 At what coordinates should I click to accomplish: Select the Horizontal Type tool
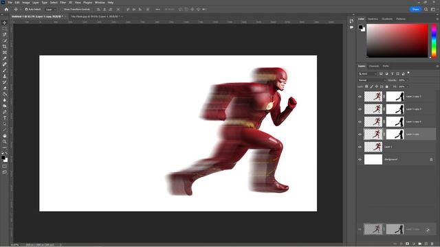[5, 118]
